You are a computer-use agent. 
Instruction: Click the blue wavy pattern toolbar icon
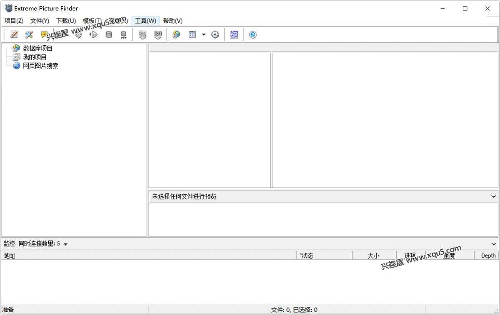(x=234, y=35)
